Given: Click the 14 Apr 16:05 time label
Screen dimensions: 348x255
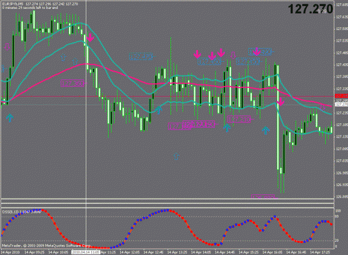Looking at the screenshot, I should pos(272,252).
